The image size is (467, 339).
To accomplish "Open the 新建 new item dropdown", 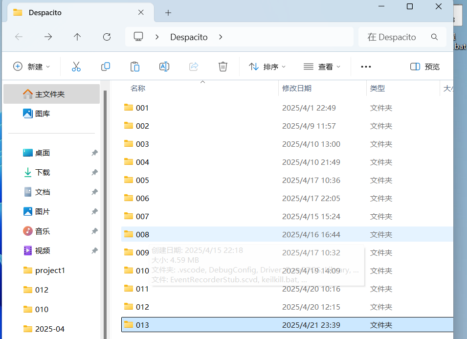I will pyautogui.click(x=32, y=67).
